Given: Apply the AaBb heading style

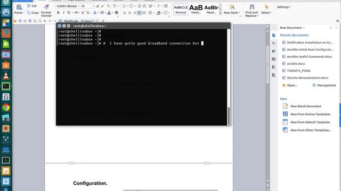Looking at the screenshot, I should [211, 10].
